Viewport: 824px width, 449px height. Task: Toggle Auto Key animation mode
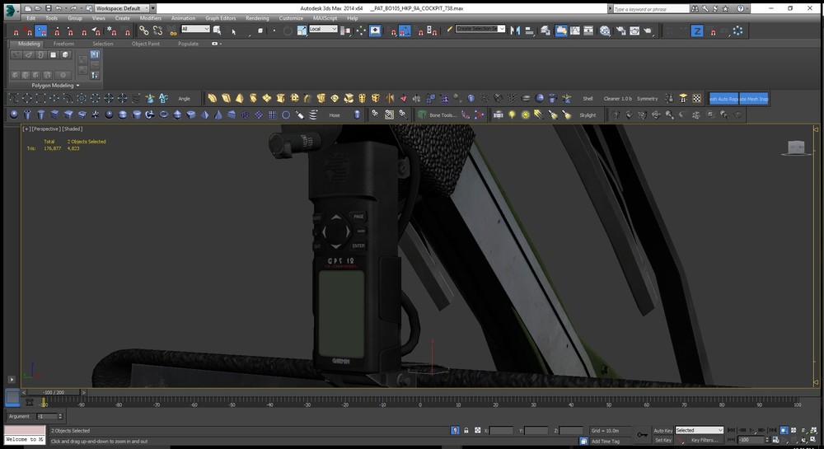pos(662,430)
